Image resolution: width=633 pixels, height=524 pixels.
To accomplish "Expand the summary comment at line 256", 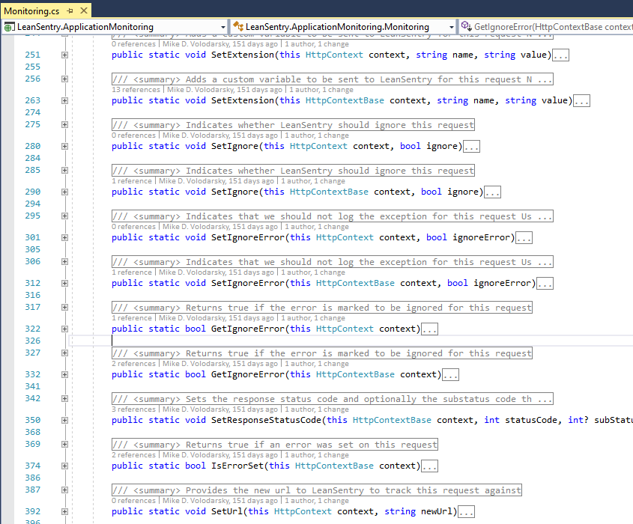I will [x=64, y=79].
